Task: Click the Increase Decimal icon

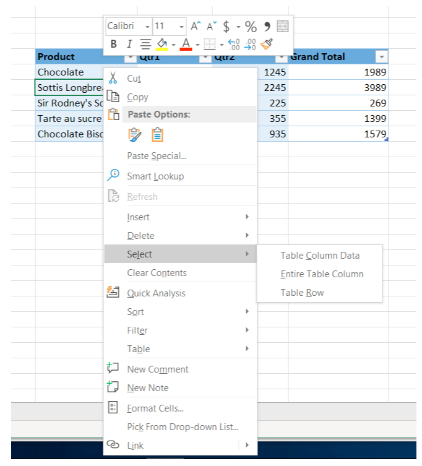Action: [x=234, y=44]
